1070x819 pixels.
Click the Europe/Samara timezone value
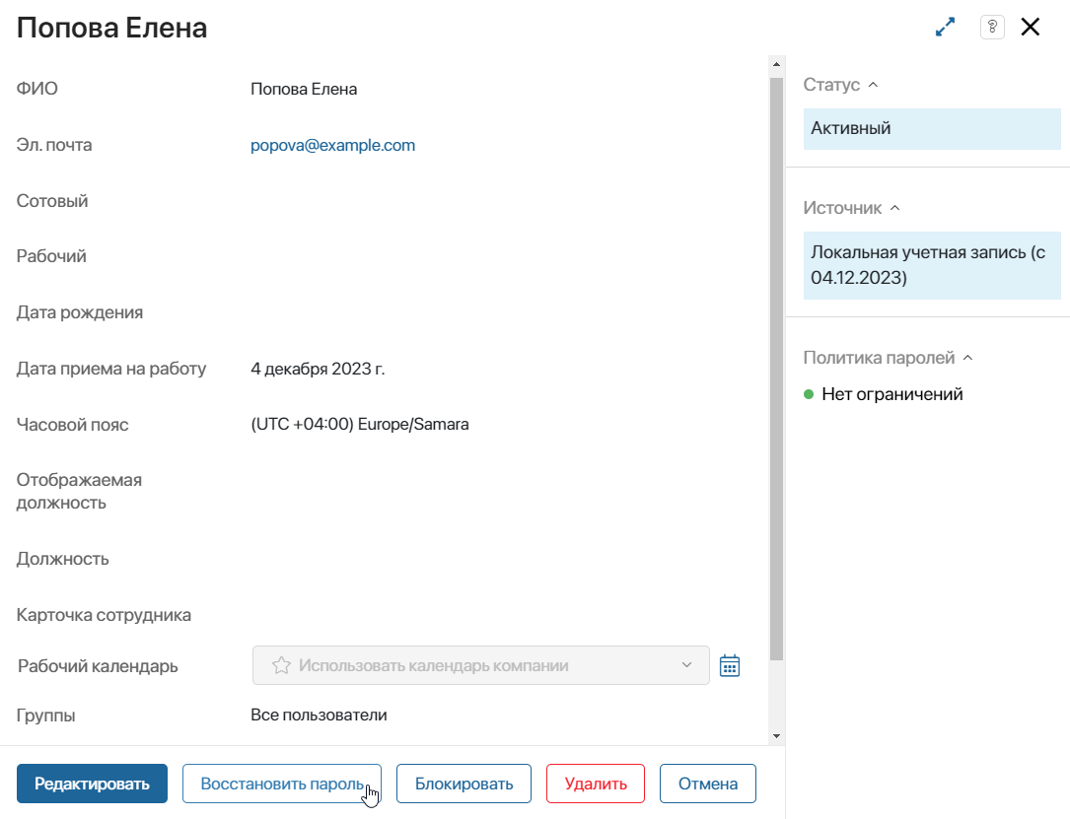[x=360, y=424]
